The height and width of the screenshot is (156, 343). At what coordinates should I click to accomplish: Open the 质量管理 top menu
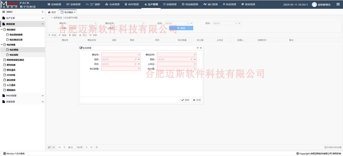pos(170,4)
